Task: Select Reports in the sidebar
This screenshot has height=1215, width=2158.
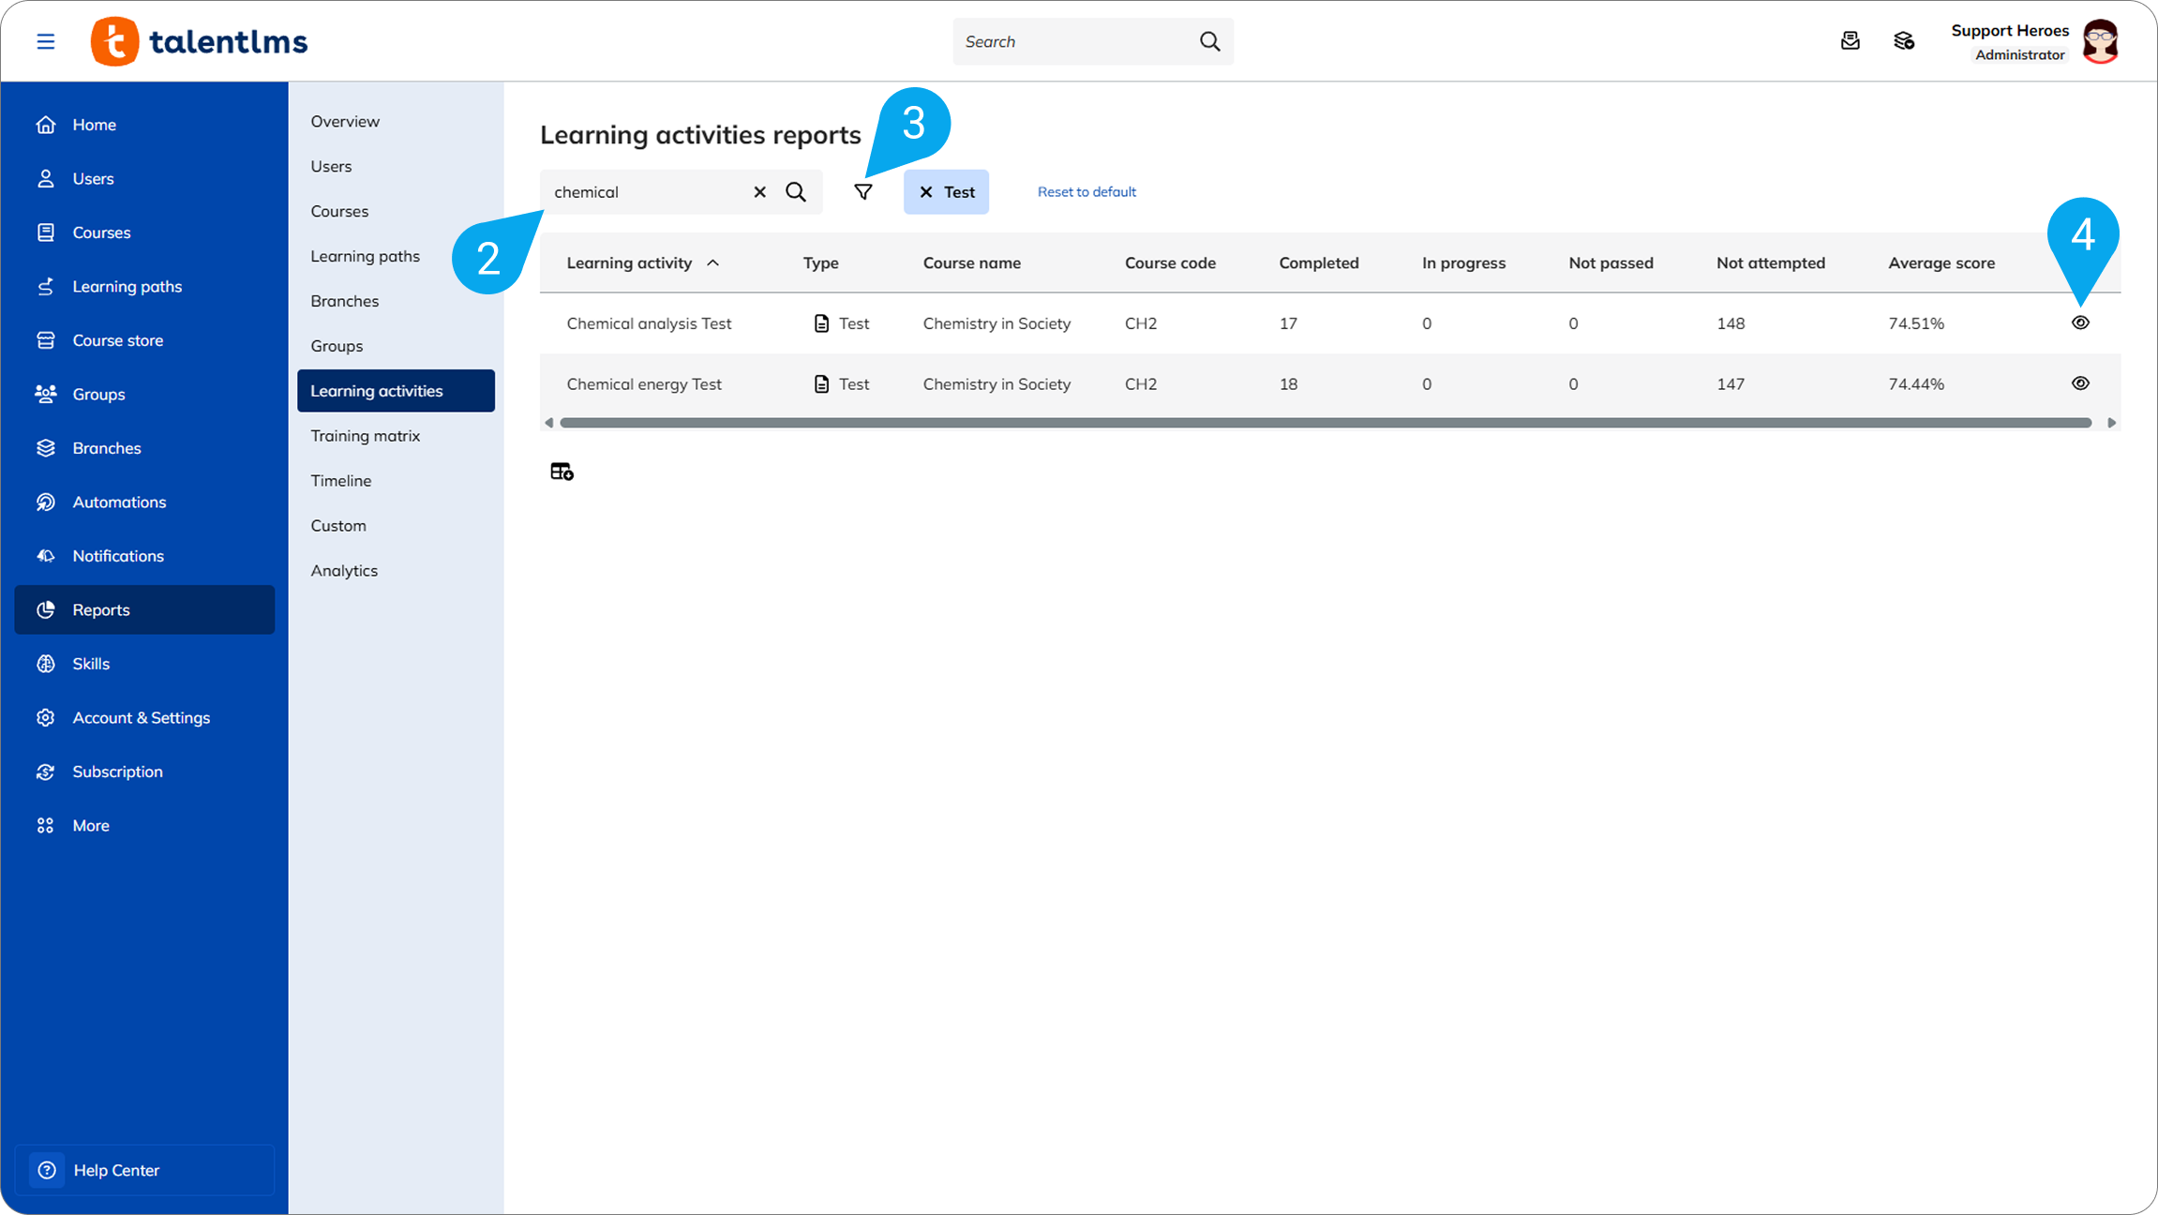Action: tap(144, 609)
